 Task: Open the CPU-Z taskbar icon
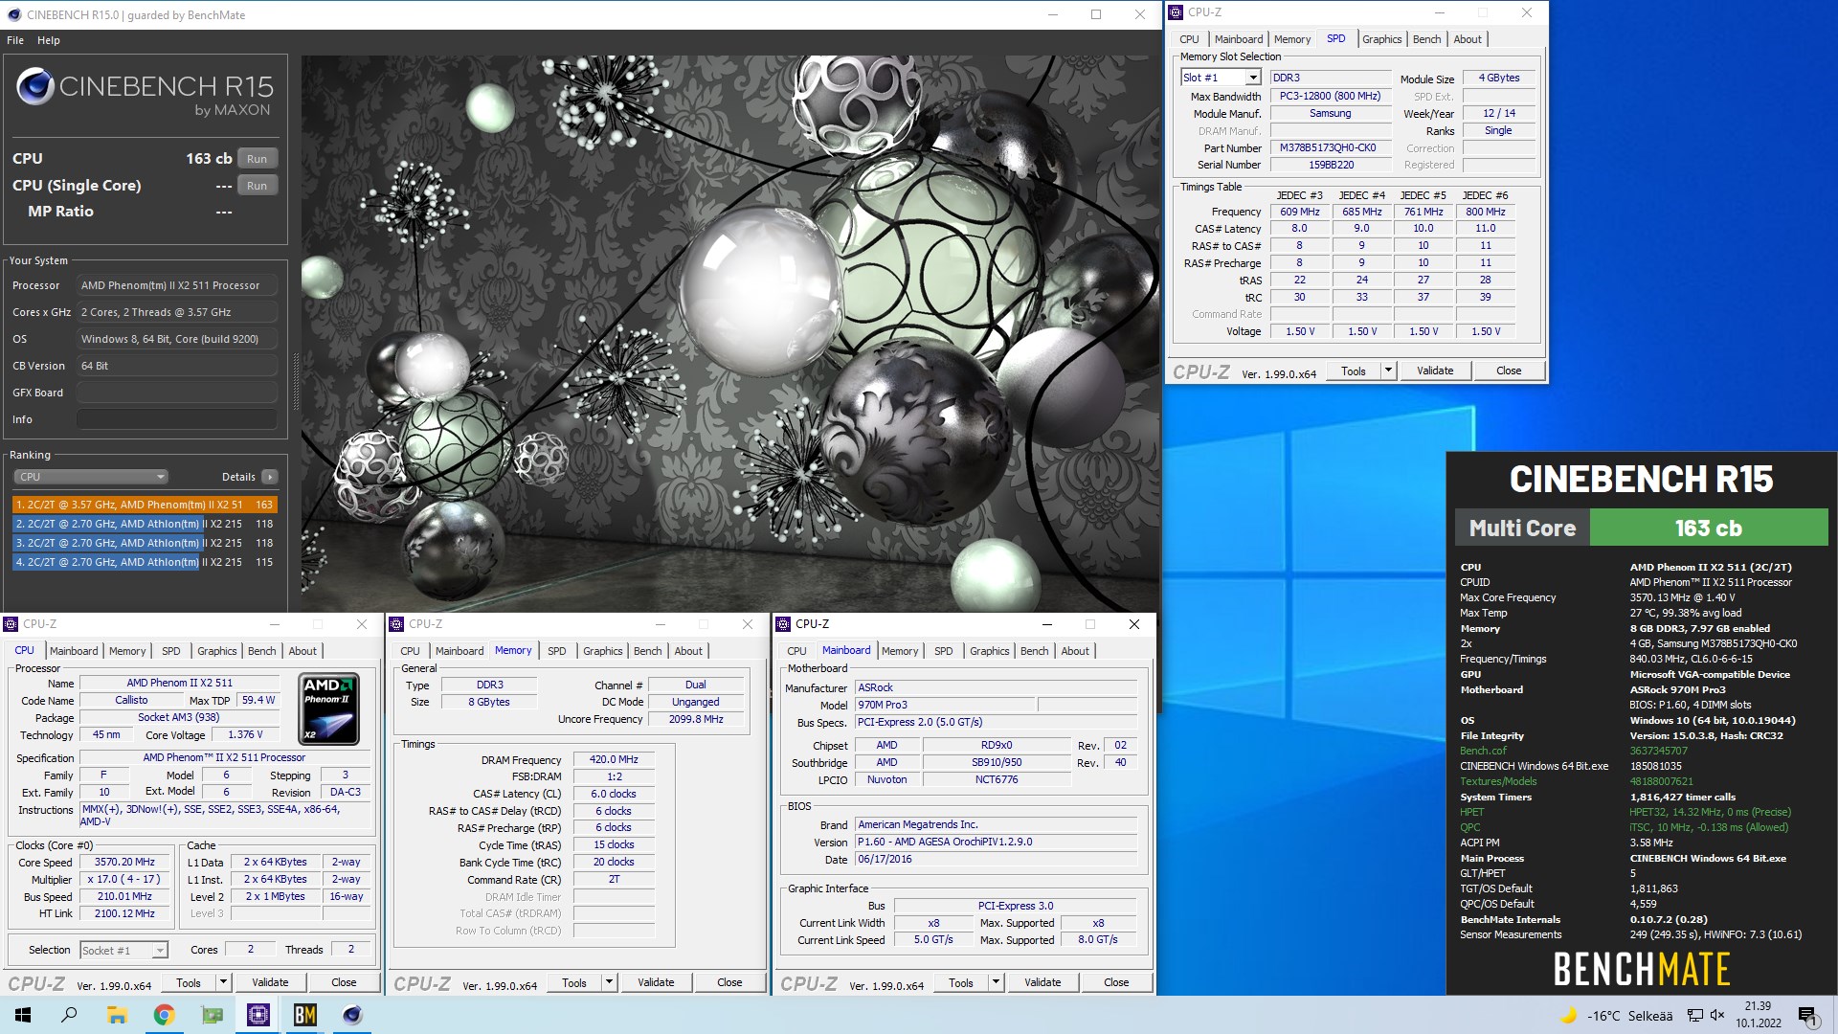pos(258,1015)
